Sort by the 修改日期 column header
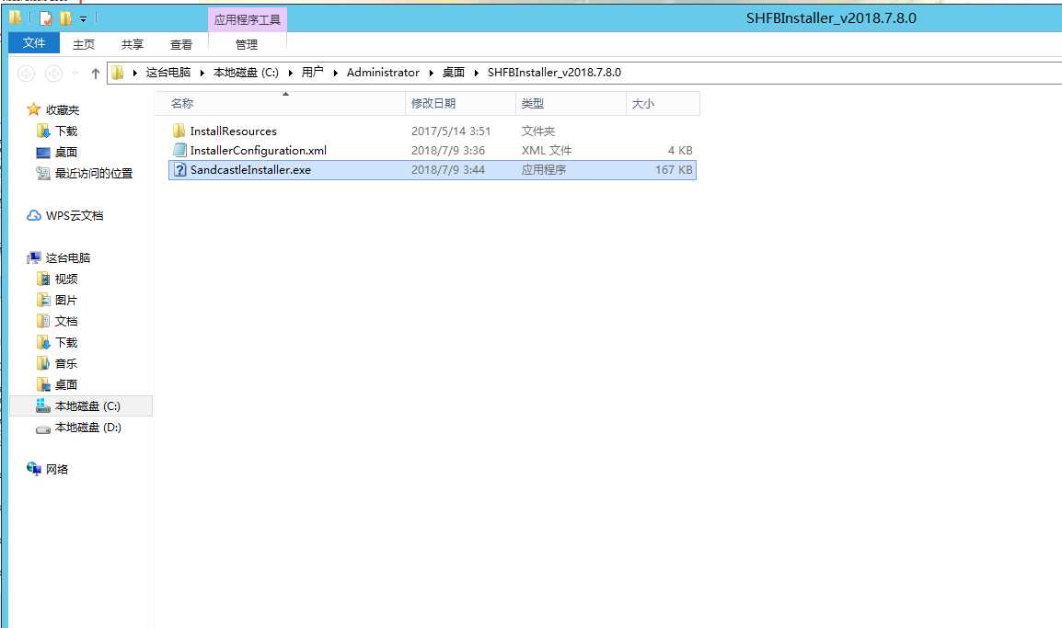 [x=460, y=104]
